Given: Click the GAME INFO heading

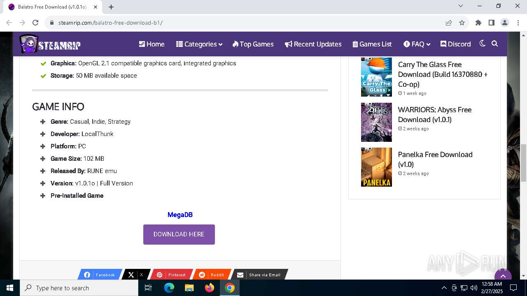Looking at the screenshot, I should pyautogui.click(x=58, y=106).
